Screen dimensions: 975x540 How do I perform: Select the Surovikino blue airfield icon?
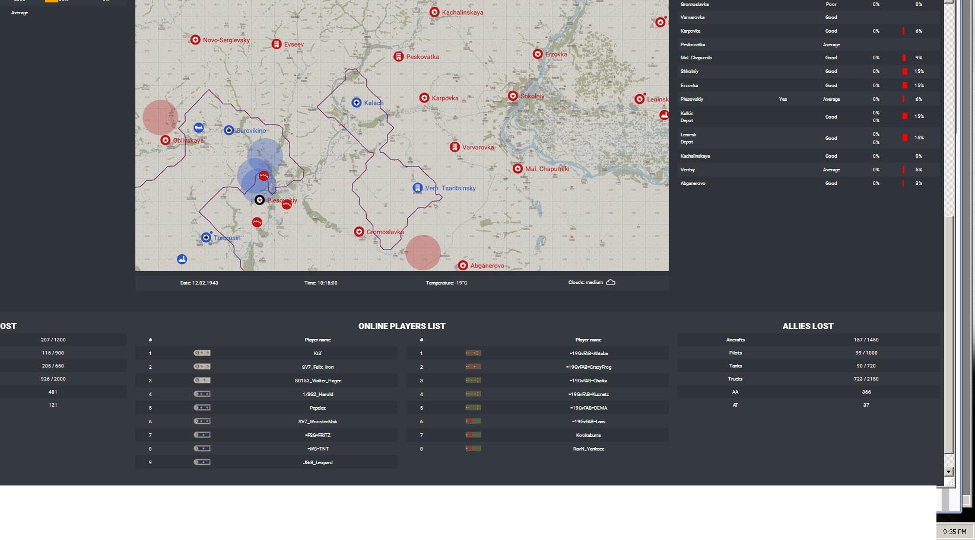(228, 130)
